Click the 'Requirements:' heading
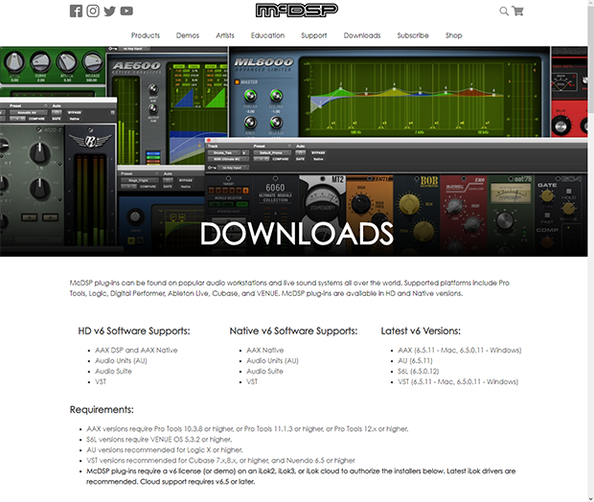Image resolution: width=594 pixels, height=502 pixels. [102, 410]
